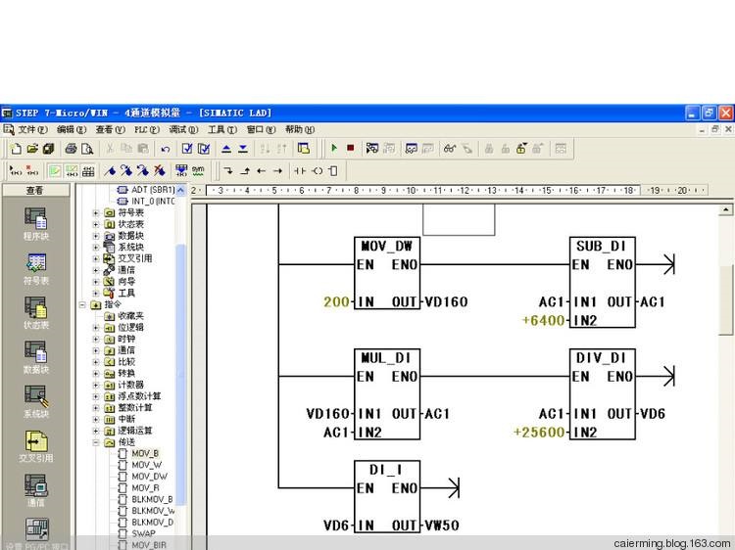Expand the 状态表 tree node
Image resolution: width=735 pixels, height=550 pixels.
coord(96,224)
